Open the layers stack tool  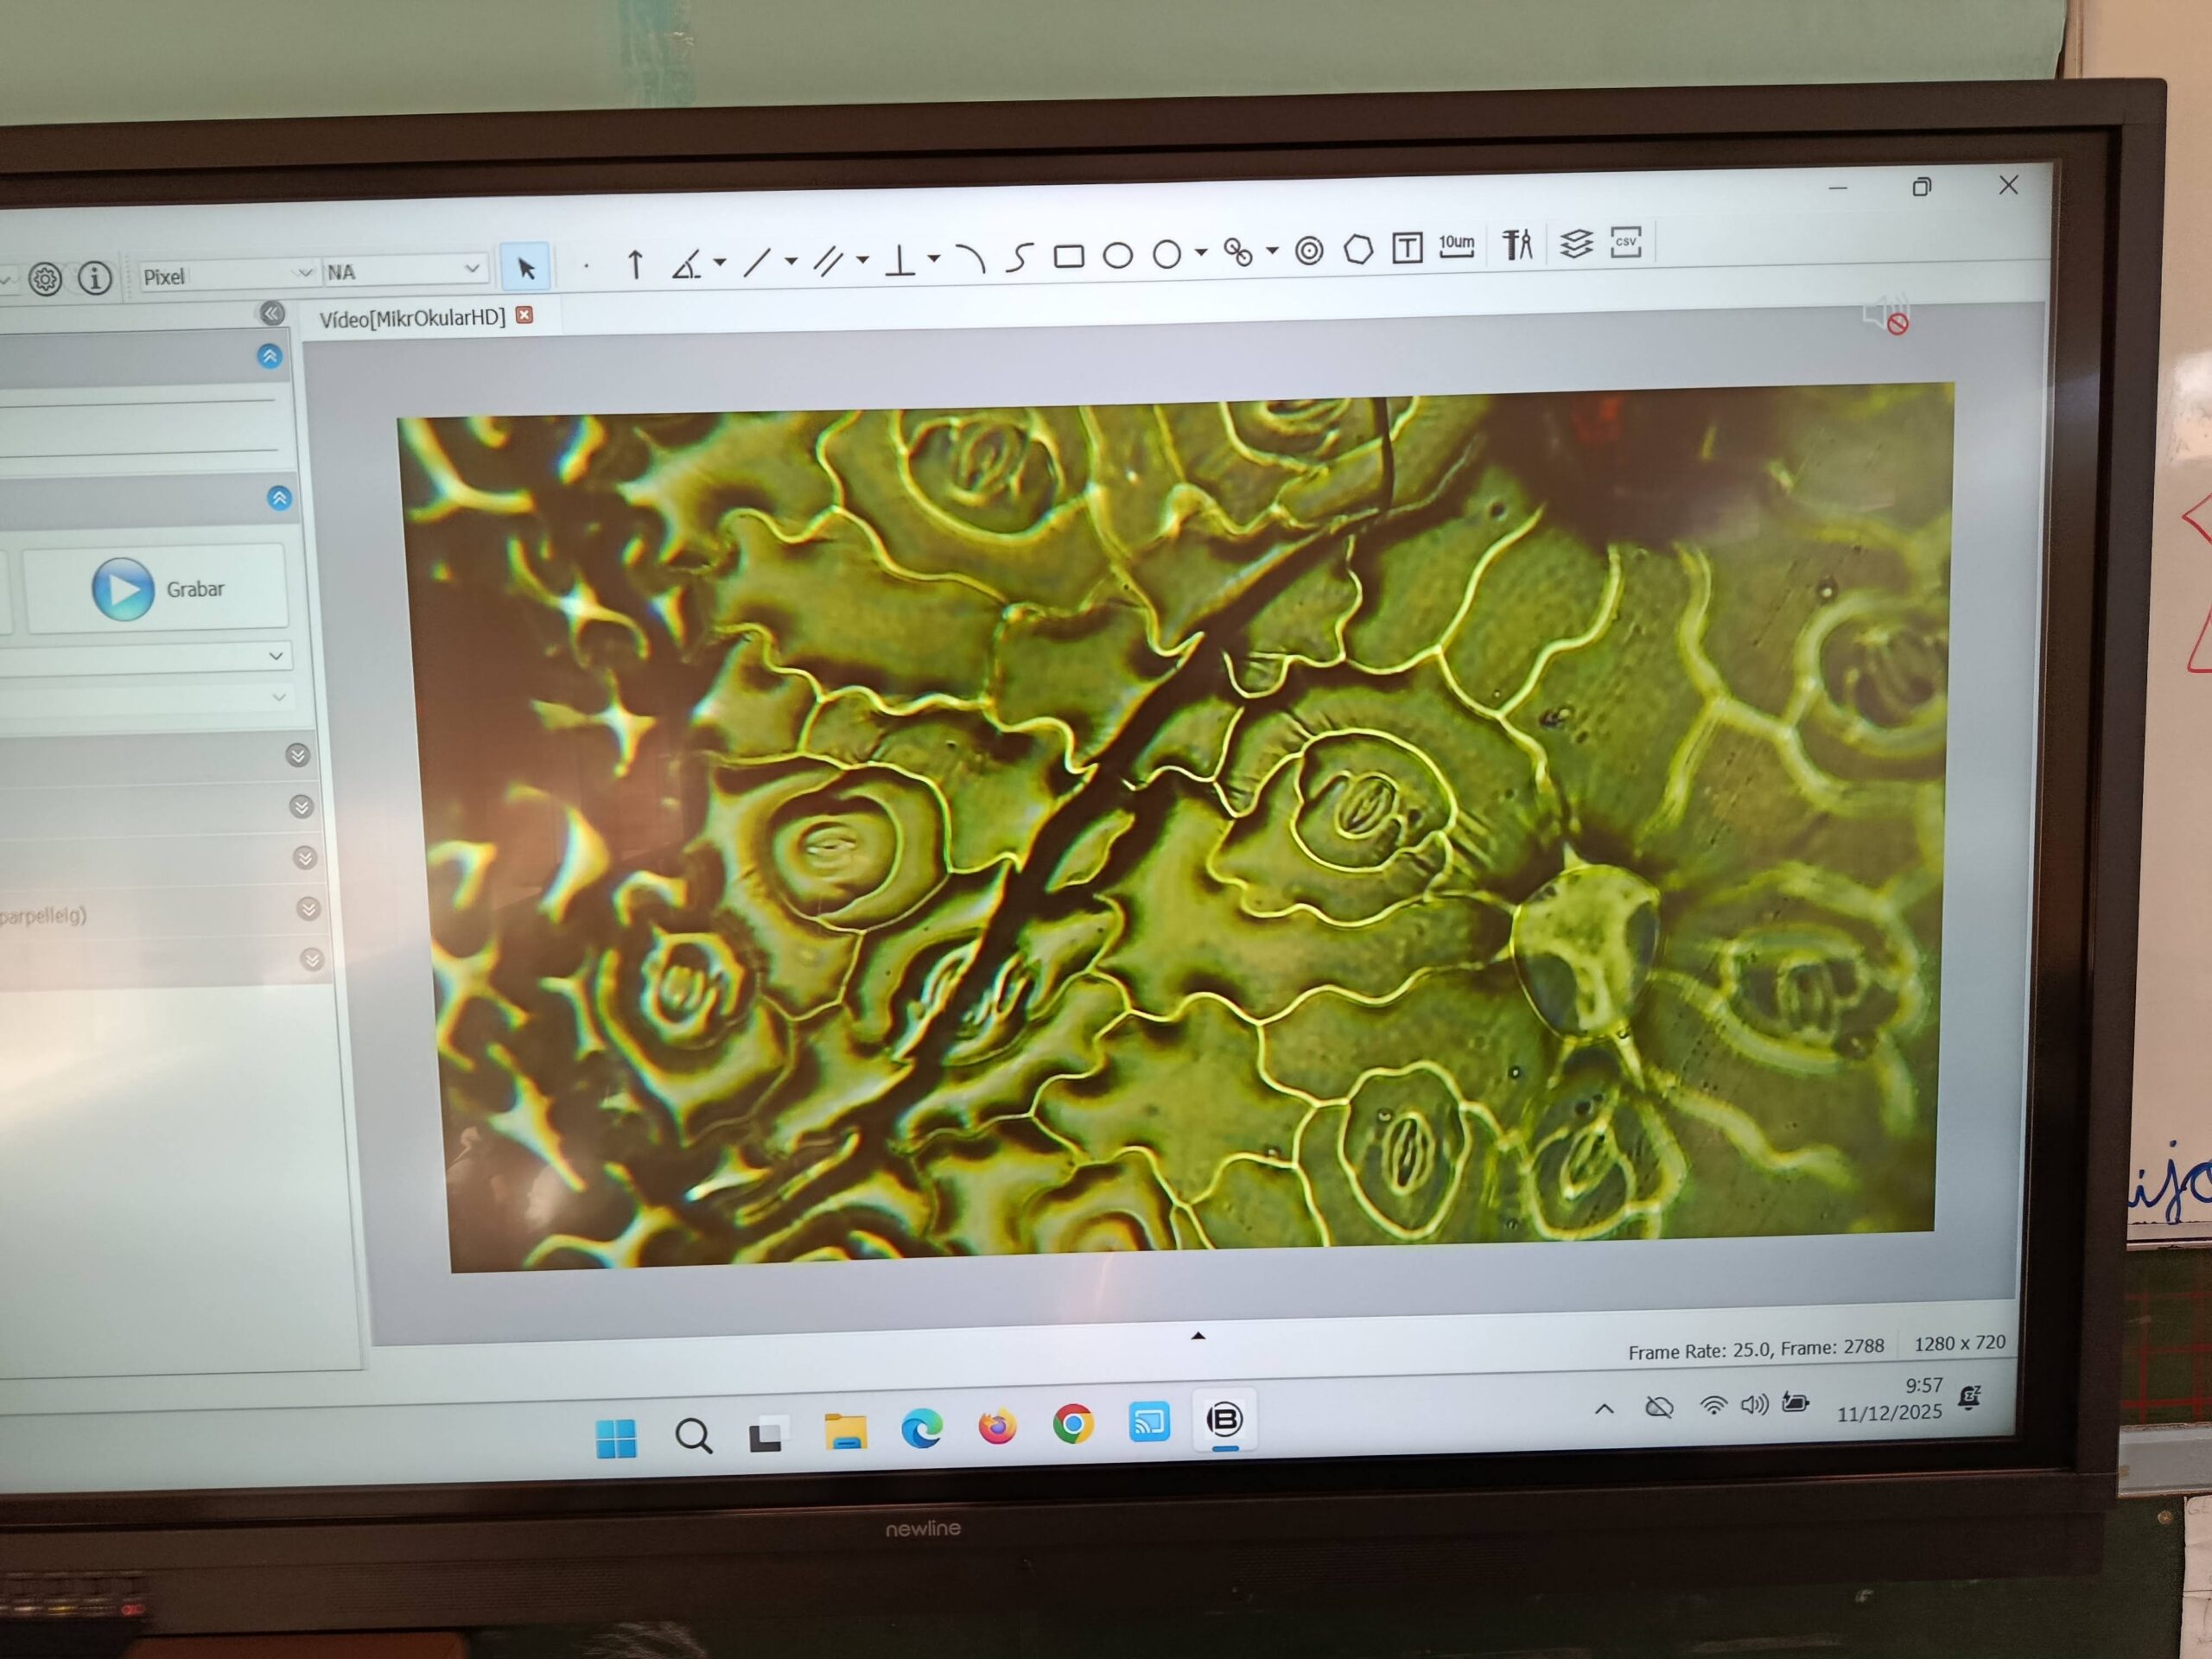1575,243
